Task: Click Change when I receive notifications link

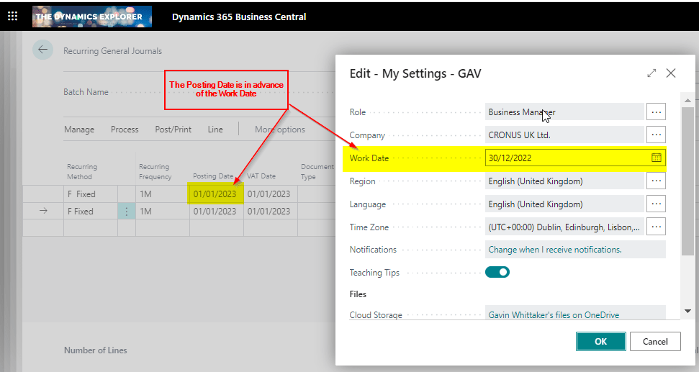Action: coord(555,250)
